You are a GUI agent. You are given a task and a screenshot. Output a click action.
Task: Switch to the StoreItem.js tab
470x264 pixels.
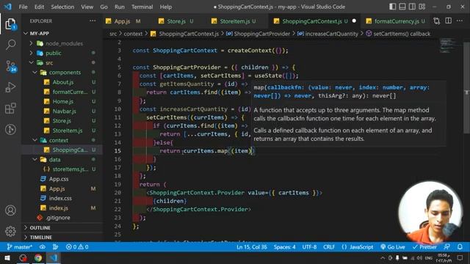(x=235, y=21)
